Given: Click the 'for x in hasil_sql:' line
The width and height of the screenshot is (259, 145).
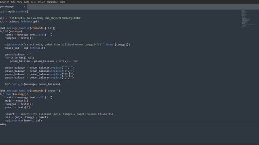Looking at the screenshot, I should pyautogui.click(x=20, y=58).
